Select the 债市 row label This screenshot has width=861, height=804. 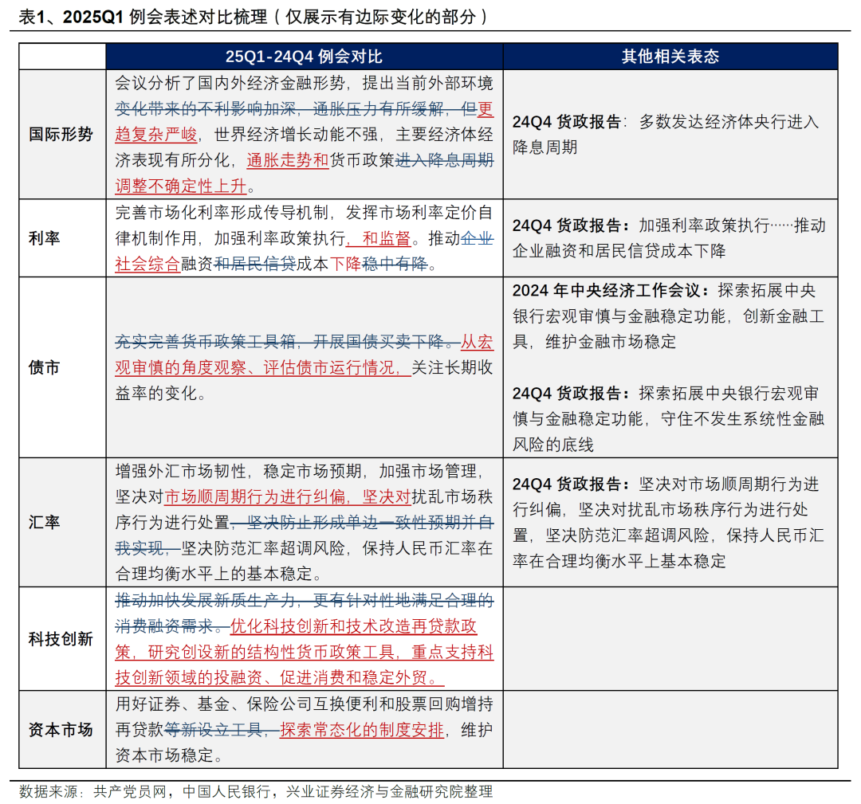click(45, 367)
